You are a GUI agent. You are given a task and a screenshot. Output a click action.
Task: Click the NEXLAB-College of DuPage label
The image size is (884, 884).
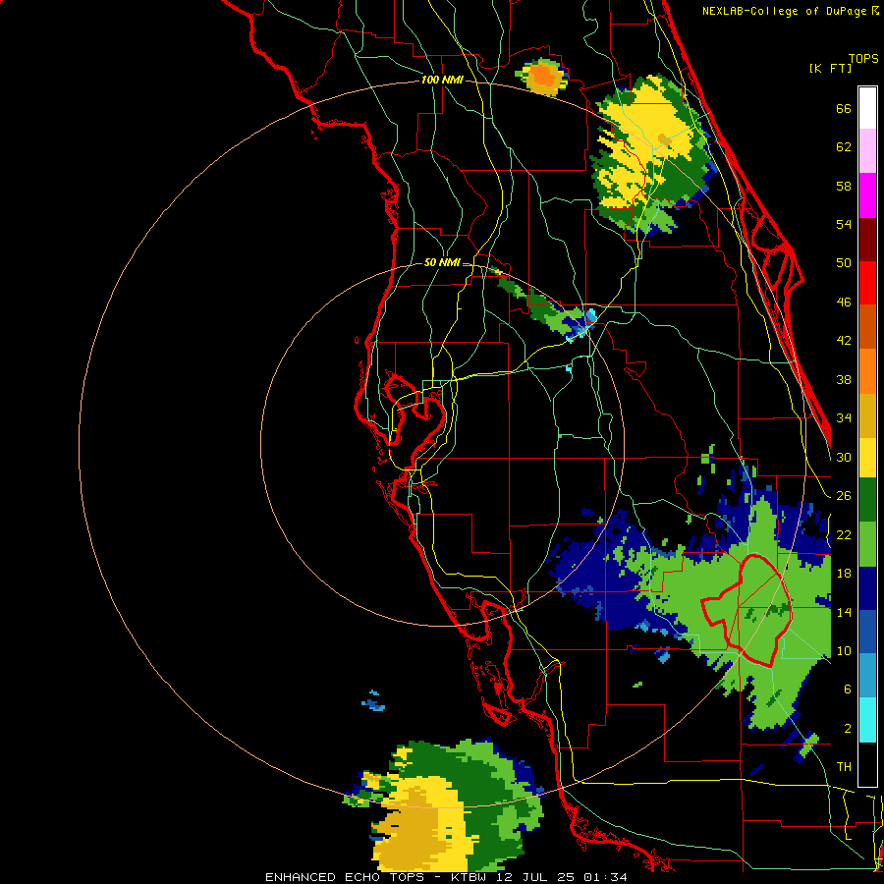point(783,11)
